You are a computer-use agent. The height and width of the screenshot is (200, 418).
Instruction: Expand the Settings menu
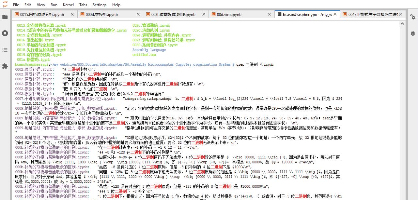coord(100,5)
